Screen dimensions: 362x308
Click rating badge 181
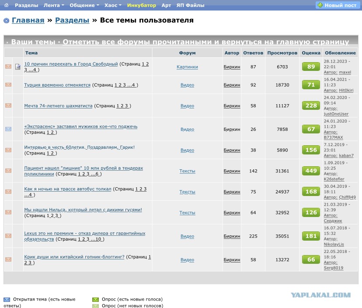pyautogui.click(x=311, y=236)
